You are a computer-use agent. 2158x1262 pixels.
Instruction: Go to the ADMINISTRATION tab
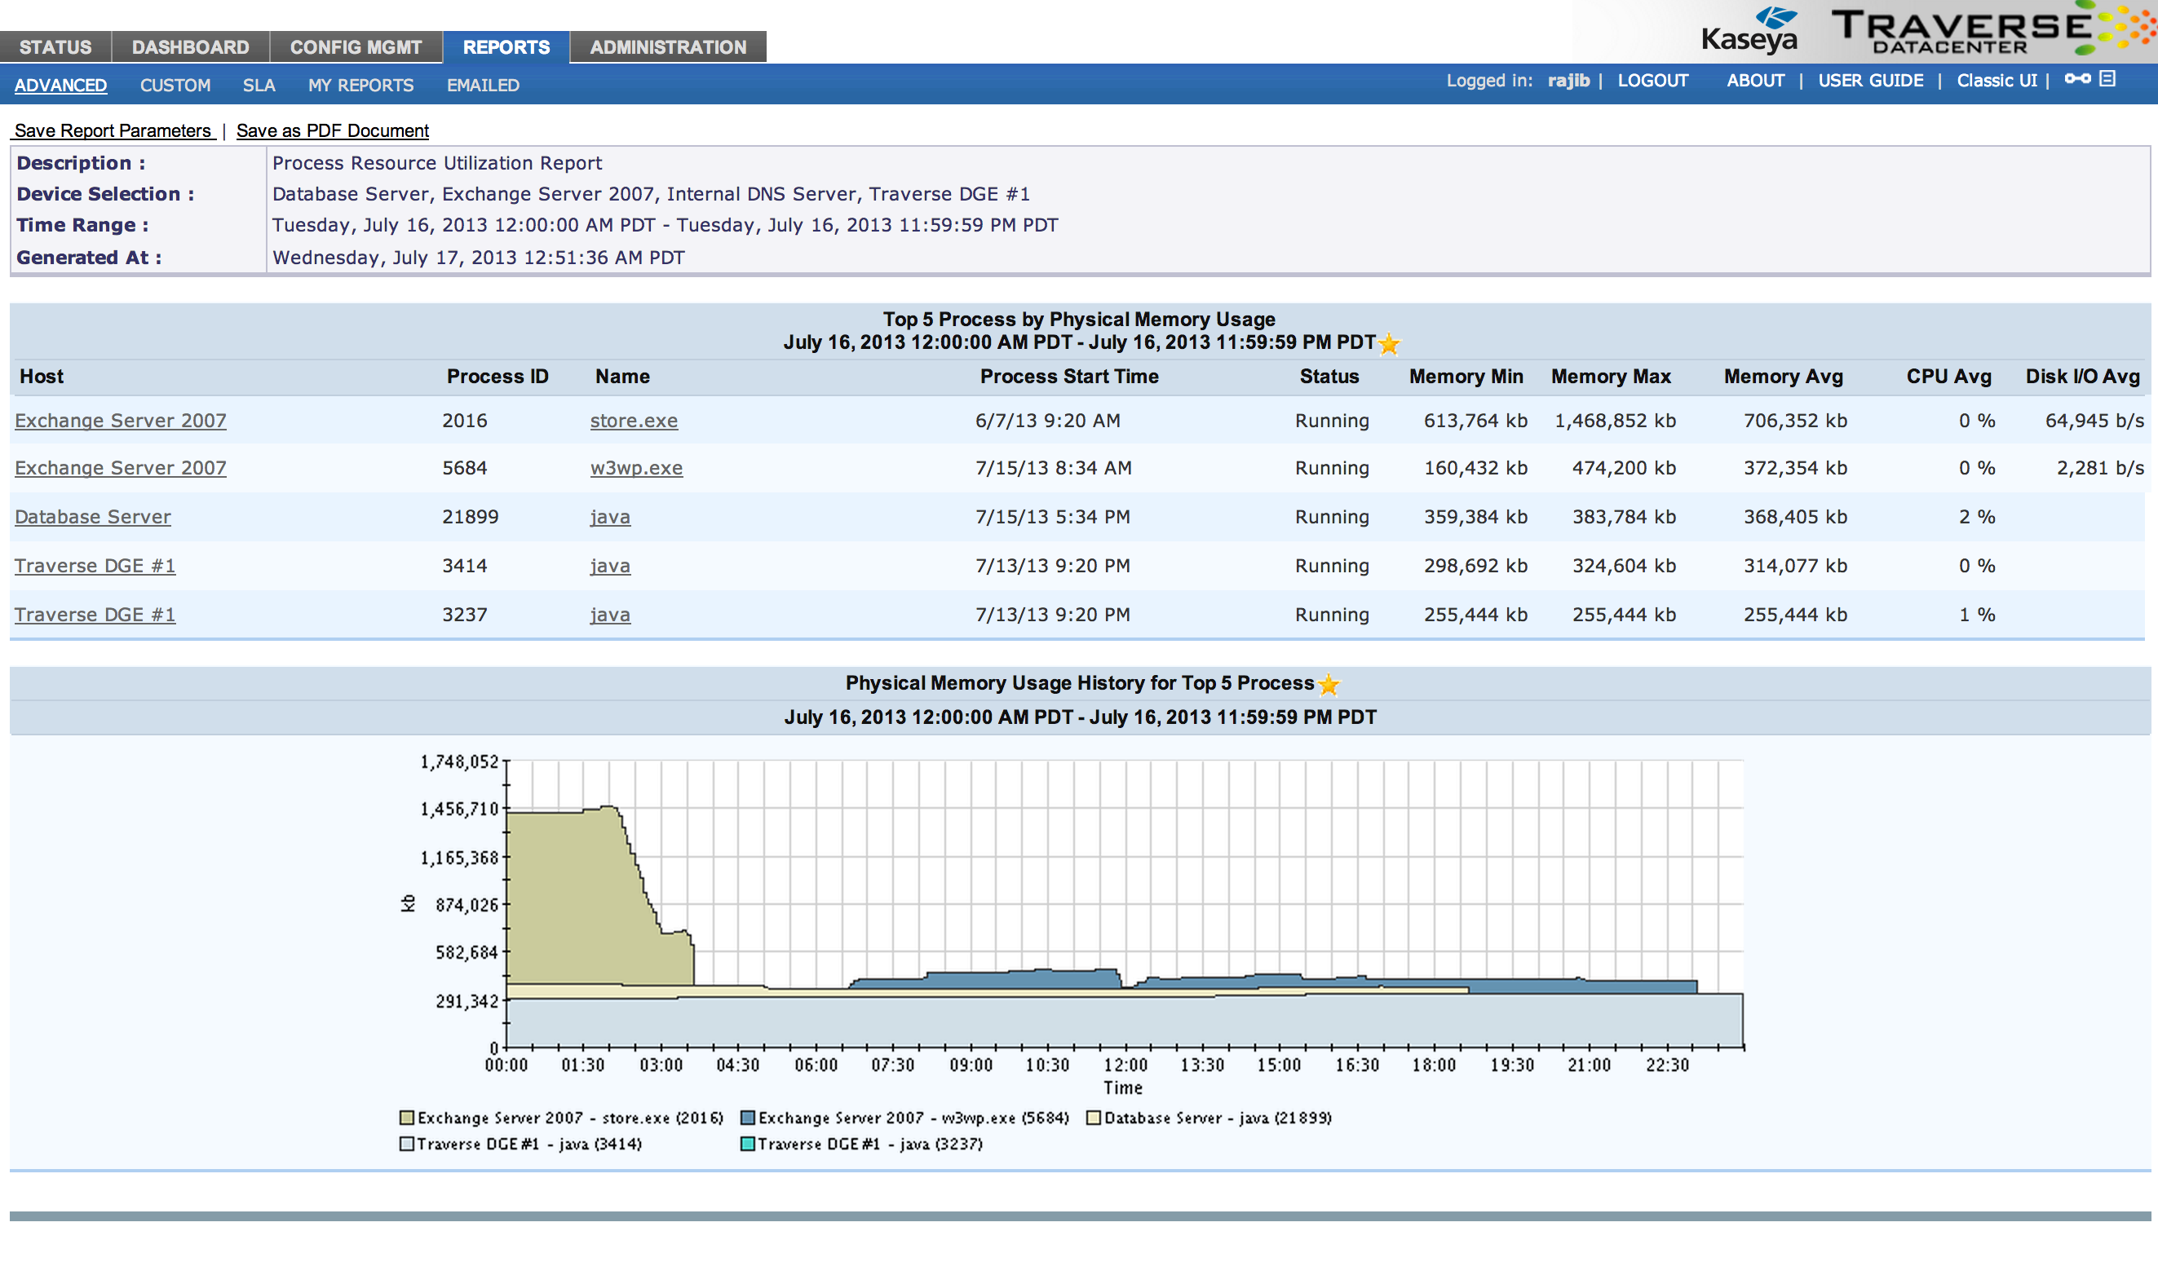[668, 47]
